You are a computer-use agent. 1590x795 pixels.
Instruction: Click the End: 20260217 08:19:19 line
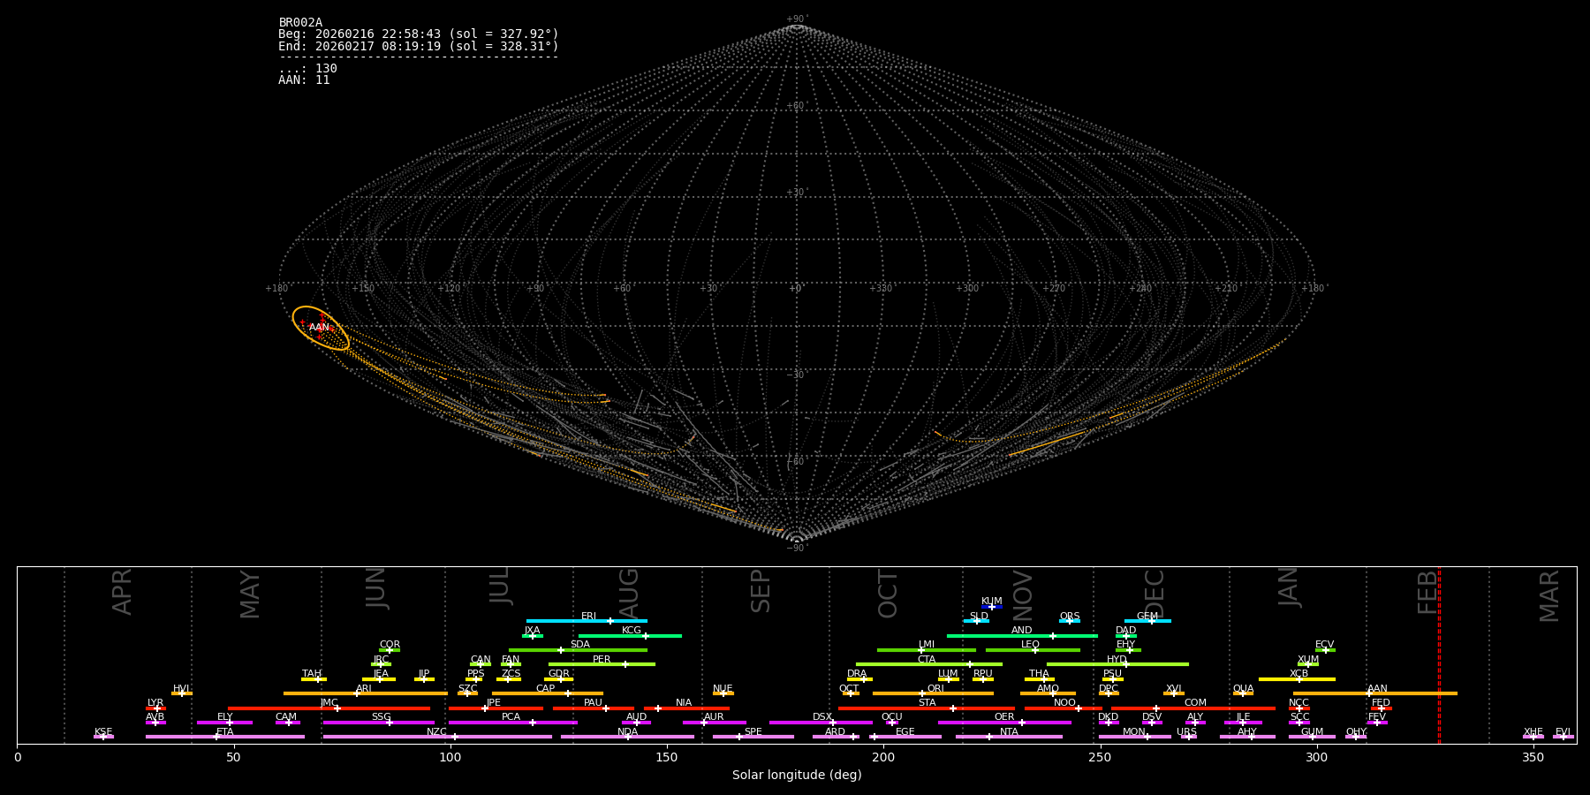pyautogui.click(x=419, y=46)
